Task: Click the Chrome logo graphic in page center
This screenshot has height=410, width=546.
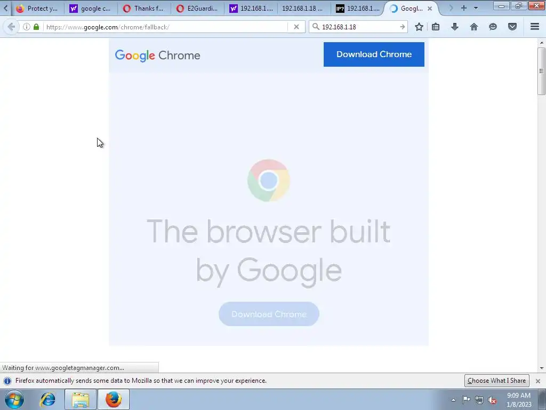Action: pyautogui.click(x=269, y=180)
